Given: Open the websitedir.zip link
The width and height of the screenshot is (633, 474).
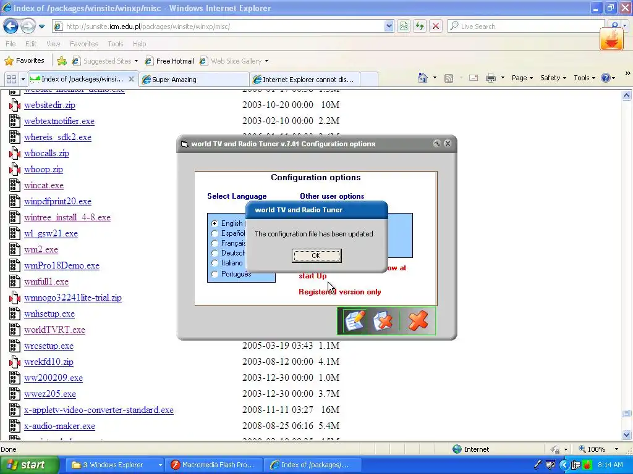Looking at the screenshot, I should tap(49, 105).
